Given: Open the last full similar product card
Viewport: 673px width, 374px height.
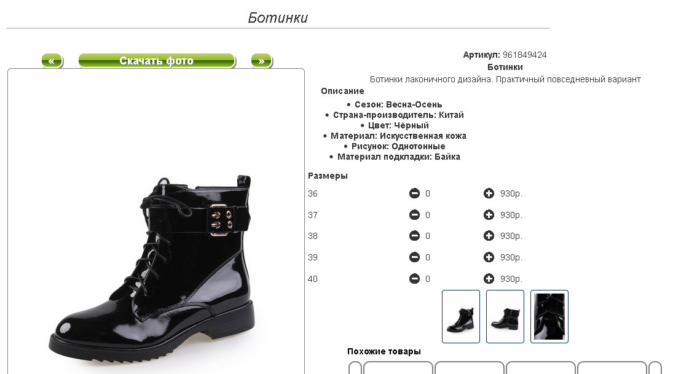Looking at the screenshot, I should (612, 368).
